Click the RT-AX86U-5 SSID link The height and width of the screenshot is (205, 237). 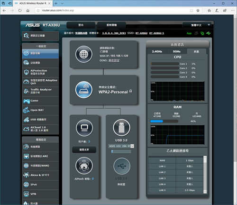[x=156, y=33]
